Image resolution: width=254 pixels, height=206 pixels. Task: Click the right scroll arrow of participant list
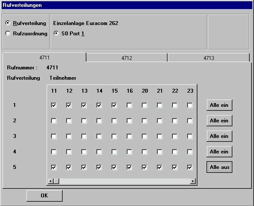193,181
